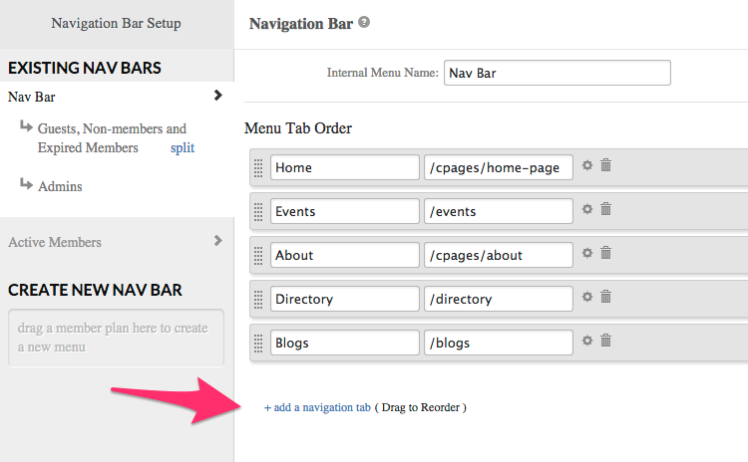This screenshot has width=748, height=462.
Task: Click the Directory tab name field
Action: 344,299
